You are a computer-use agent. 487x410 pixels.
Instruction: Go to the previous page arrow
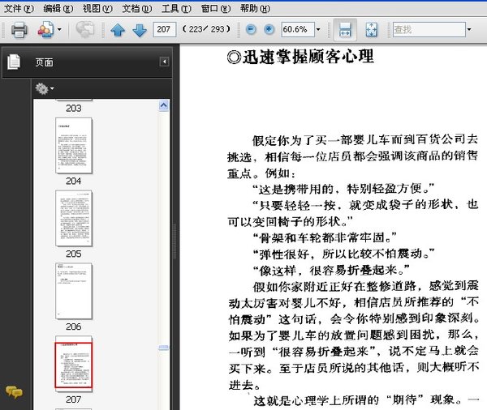(x=118, y=30)
